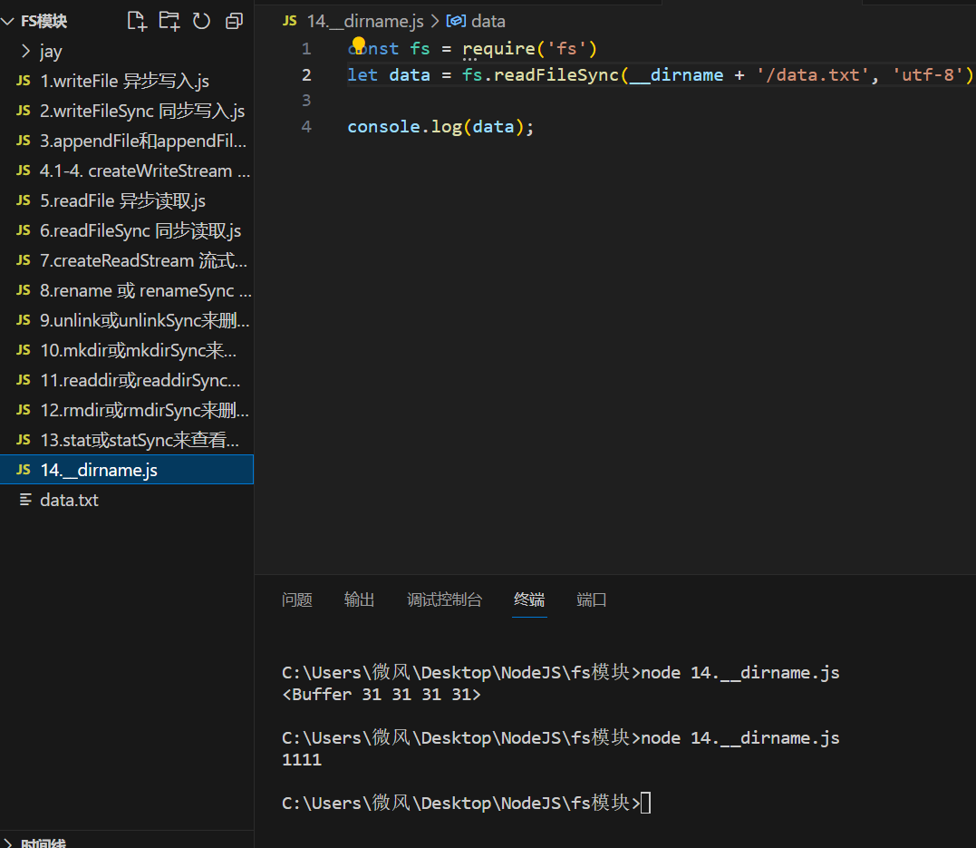This screenshot has height=848, width=976.
Task: Click the New File icon in explorer header
Action: point(136,21)
